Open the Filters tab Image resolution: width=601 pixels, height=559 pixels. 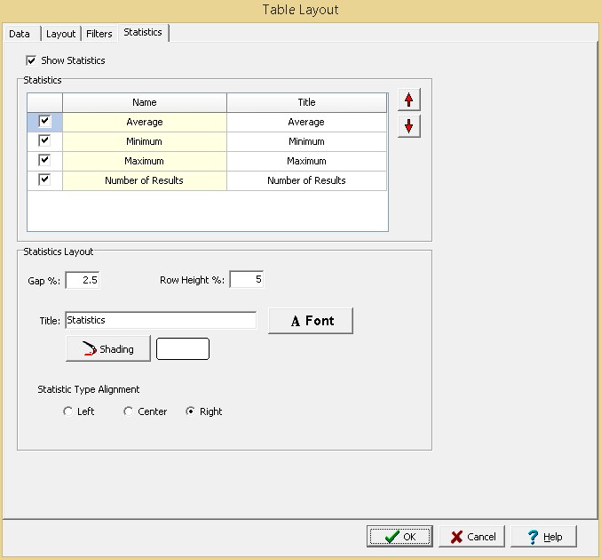pyautogui.click(x=99, y=34)
